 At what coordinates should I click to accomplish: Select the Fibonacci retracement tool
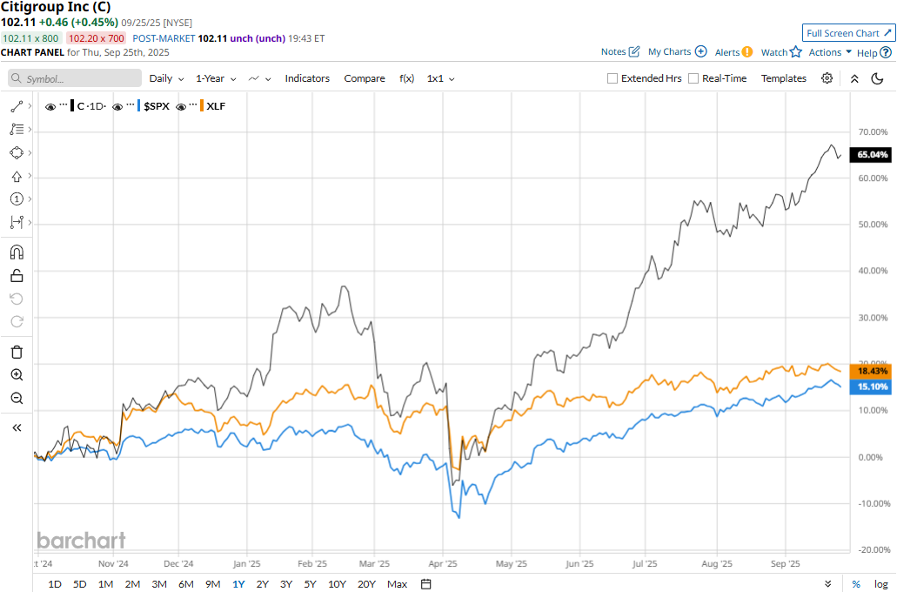click(17, 130)
